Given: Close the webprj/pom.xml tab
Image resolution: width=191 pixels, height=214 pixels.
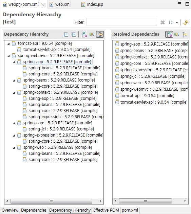Looking at the screenshot, I should (x=43, y=5).
